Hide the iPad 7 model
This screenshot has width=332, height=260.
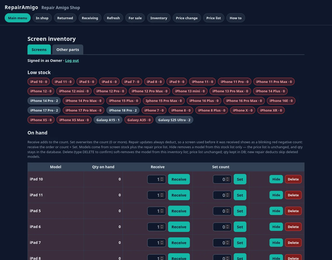pos(276,243)
